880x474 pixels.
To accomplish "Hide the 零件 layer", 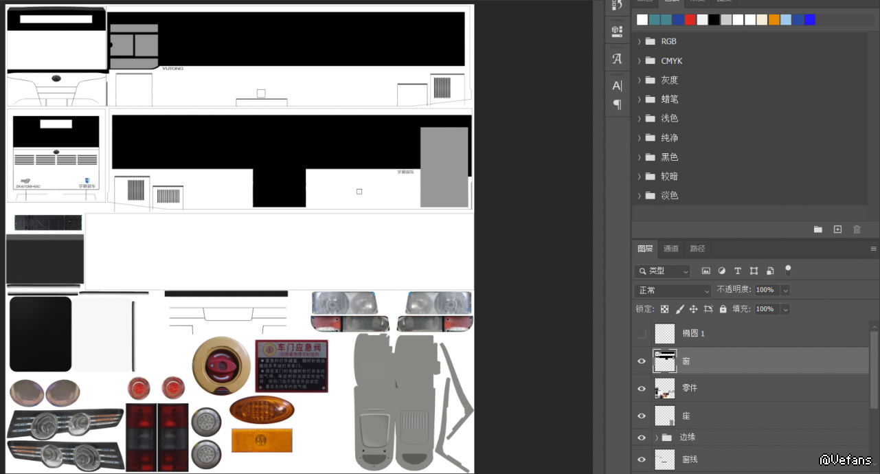I will coord(642,389).
